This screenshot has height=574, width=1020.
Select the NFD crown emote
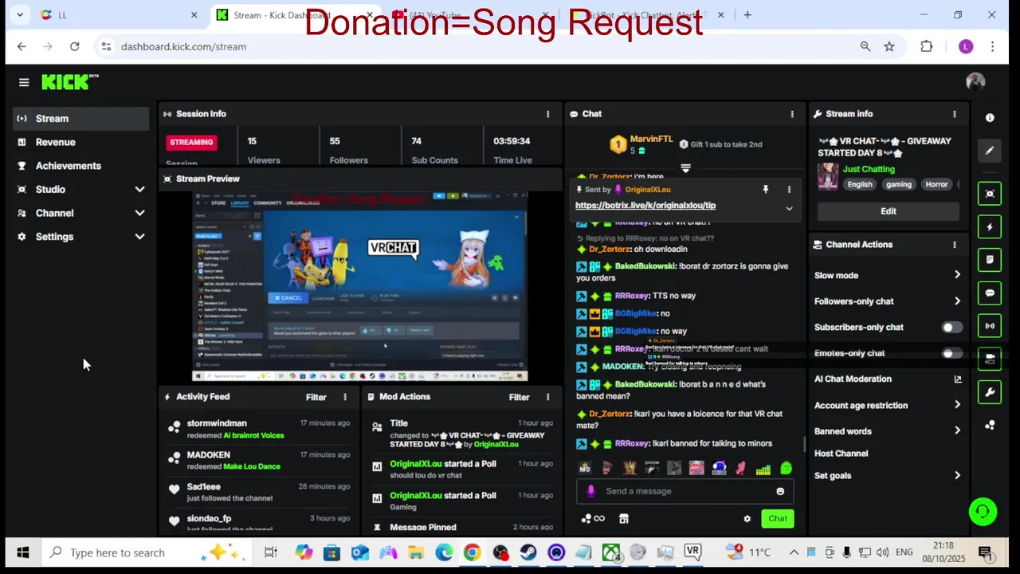pos(585,468)
